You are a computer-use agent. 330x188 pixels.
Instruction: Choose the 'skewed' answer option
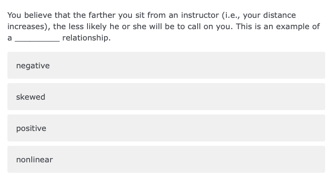point(166,97)
